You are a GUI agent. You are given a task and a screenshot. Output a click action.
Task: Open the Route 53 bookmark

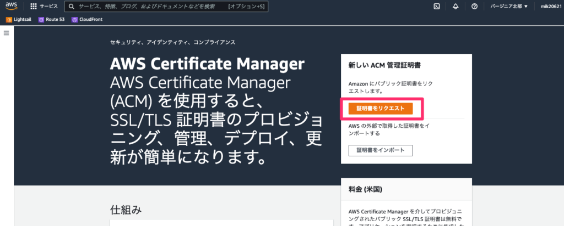(x=51, y=20)
